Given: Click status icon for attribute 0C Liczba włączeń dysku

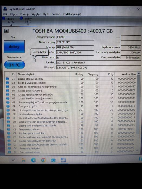Looking at the screenshot, I should tap(8, 114).
